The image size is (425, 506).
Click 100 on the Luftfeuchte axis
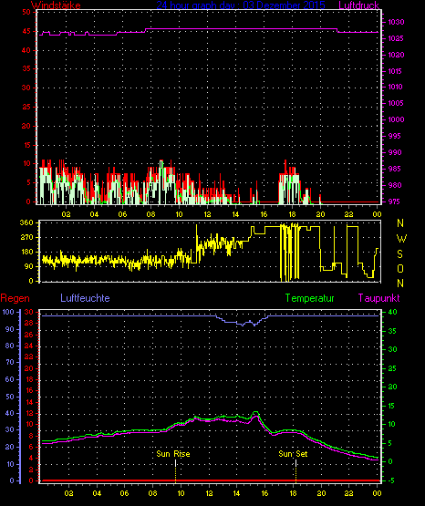click(x=8, y=312)
